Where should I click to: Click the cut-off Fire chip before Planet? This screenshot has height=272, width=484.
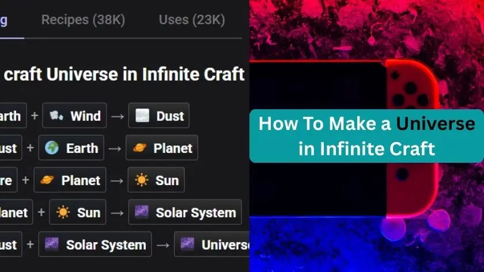point(9,180)
